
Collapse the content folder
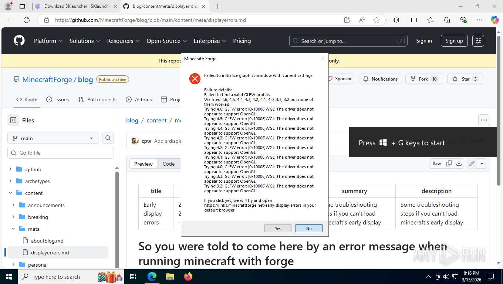[10, 193]
